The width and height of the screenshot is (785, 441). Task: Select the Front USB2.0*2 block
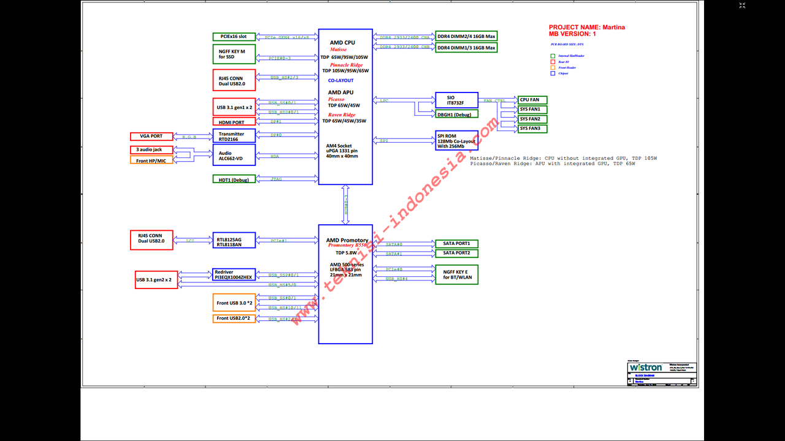[234, 318]
